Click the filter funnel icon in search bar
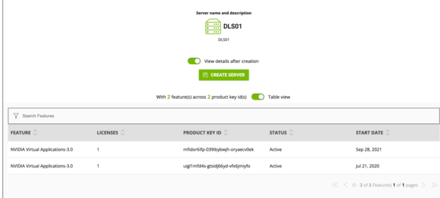 [16, 116]
